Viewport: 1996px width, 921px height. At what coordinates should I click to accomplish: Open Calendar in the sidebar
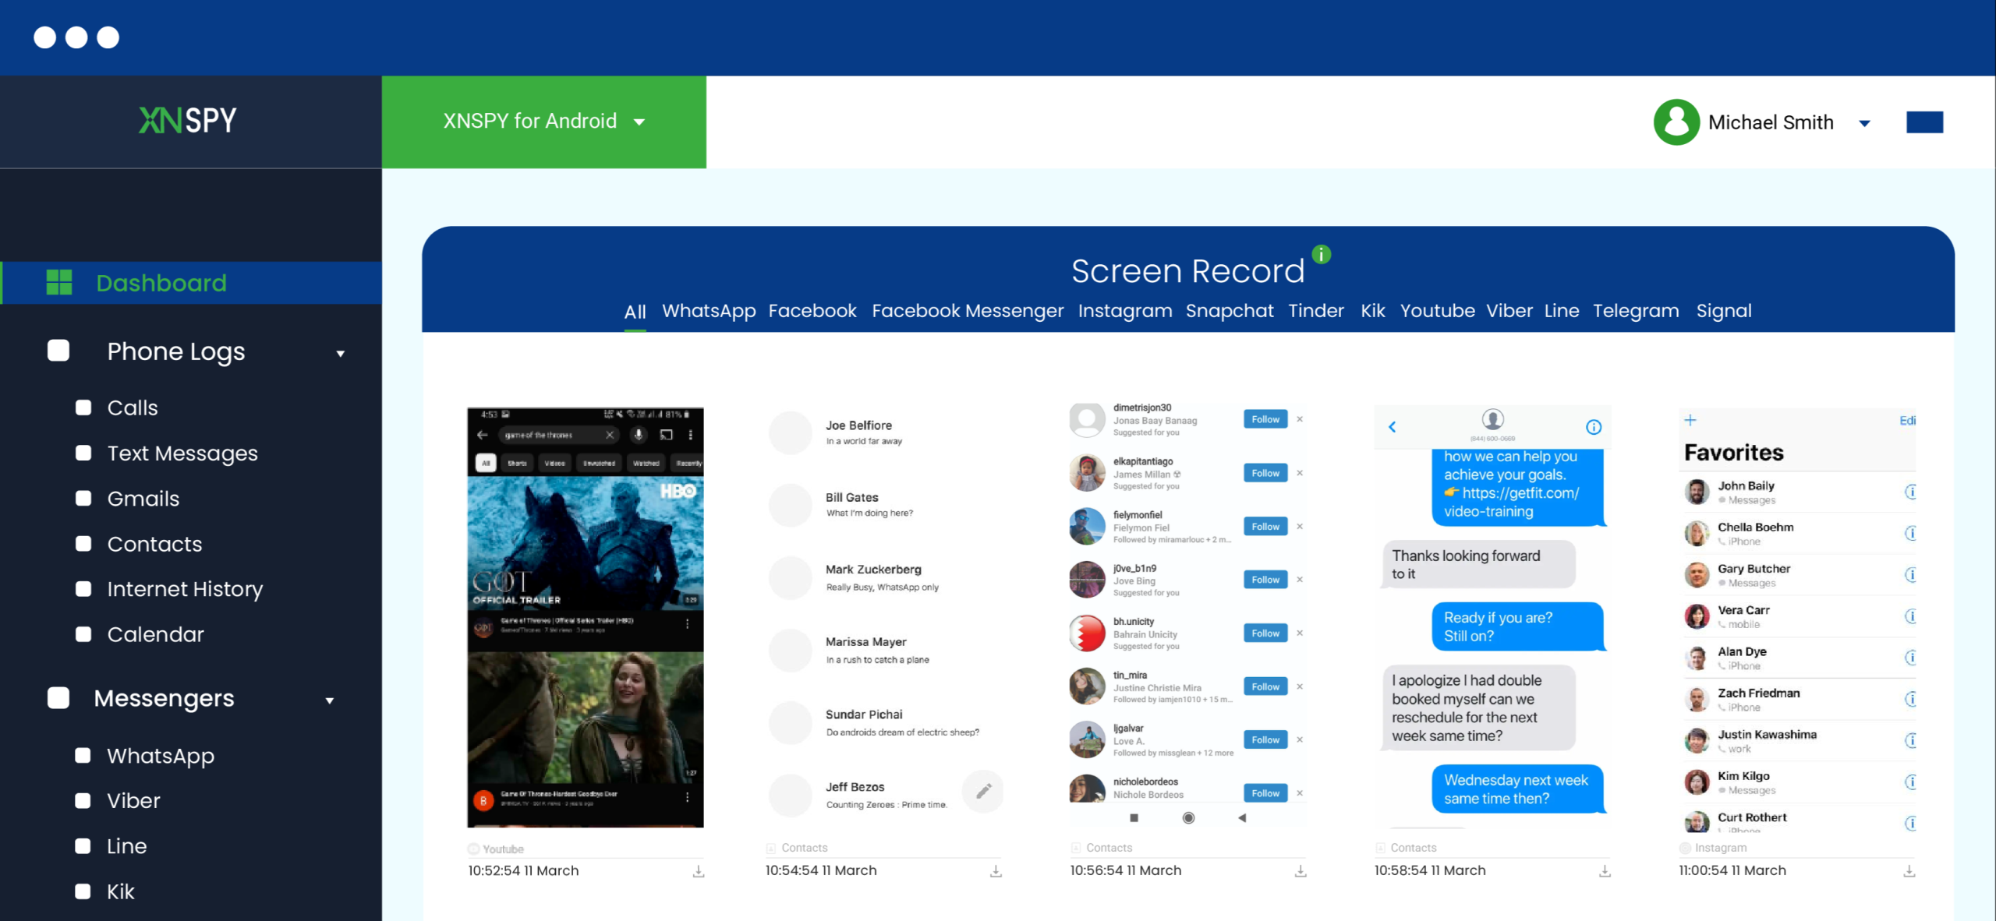[x=156, y=634]
